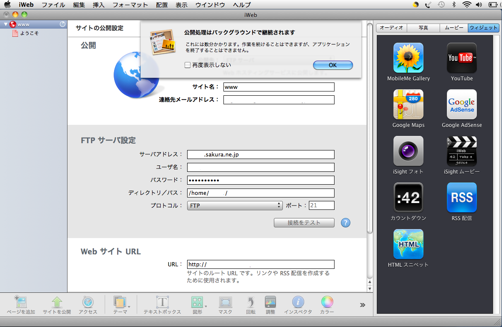Click the 接続をテスト button
The width and height of the screenshot is (502, 327).
point(304,223)
